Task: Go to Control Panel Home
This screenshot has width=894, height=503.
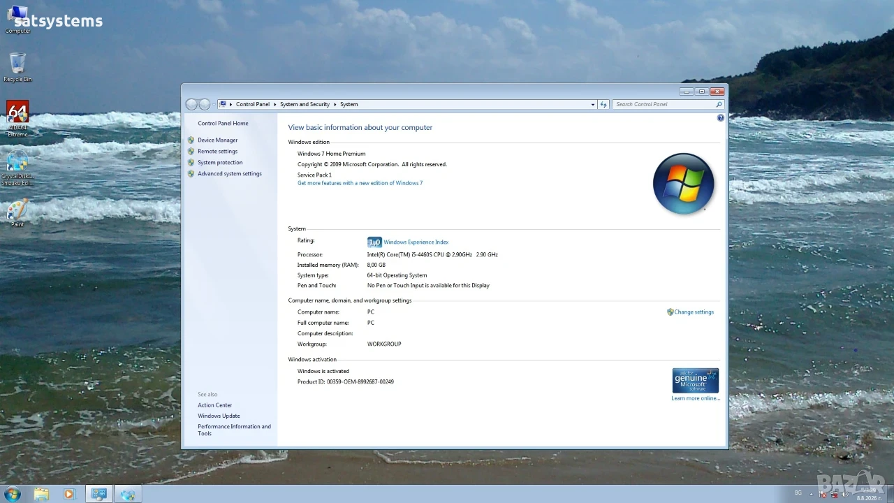Action: [223, 123]
